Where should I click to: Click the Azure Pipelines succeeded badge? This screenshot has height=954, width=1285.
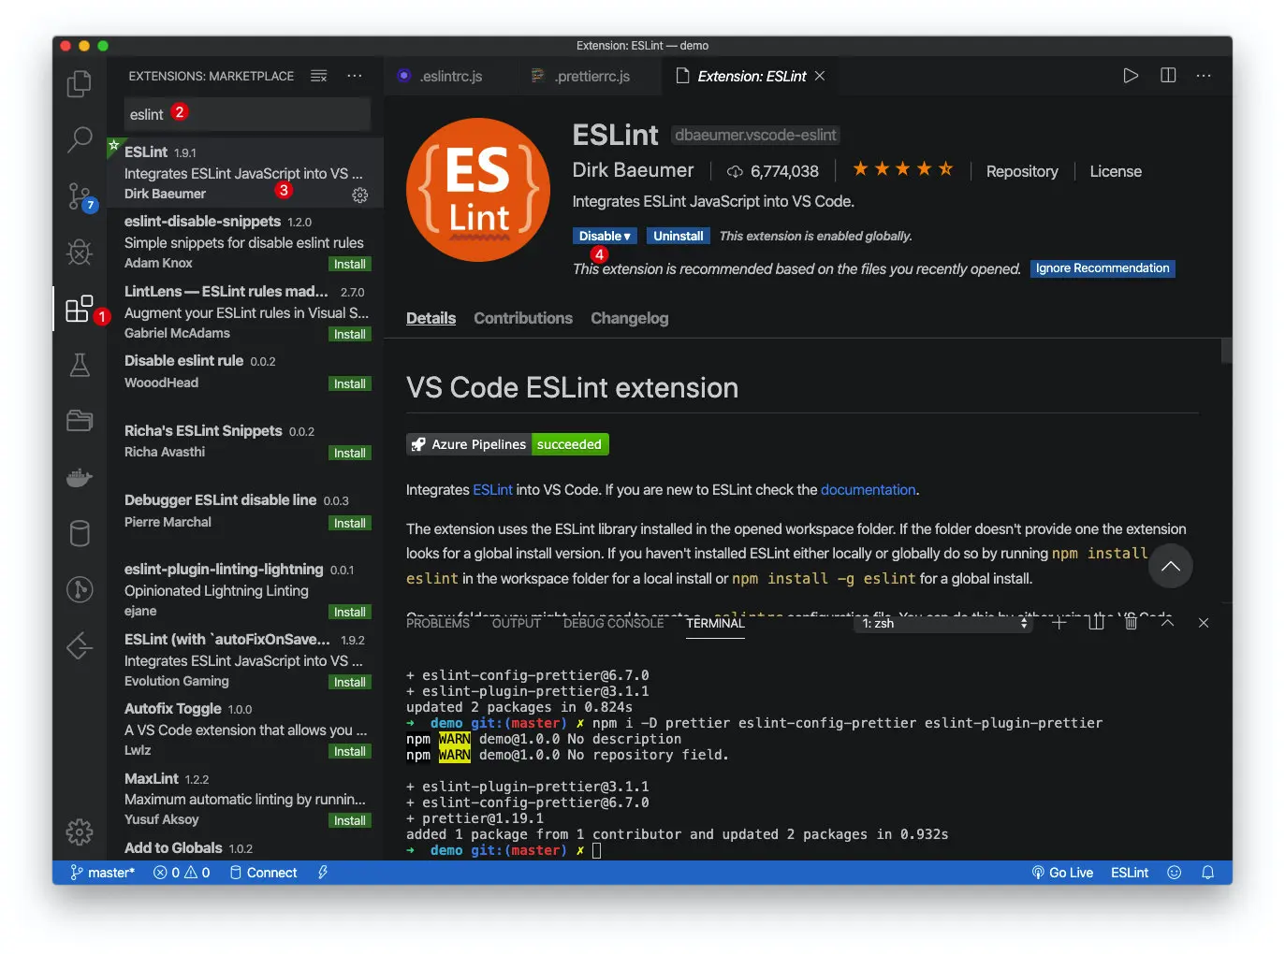(x=507, y=444)
